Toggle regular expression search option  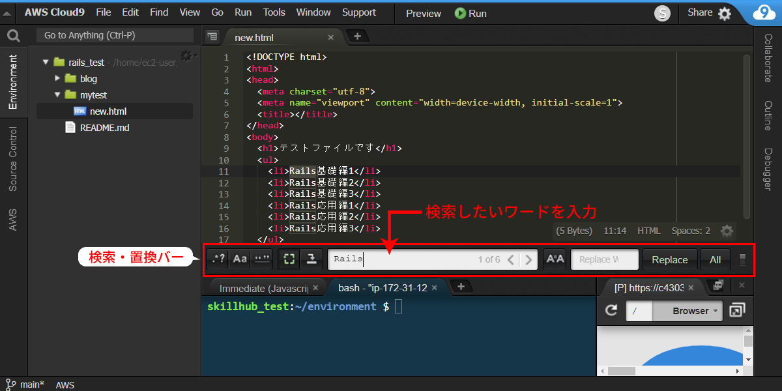coord(218,259)
